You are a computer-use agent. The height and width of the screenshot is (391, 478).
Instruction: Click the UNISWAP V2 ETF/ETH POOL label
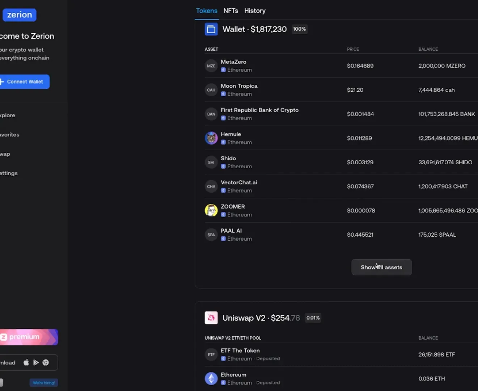tap(233, 338)
